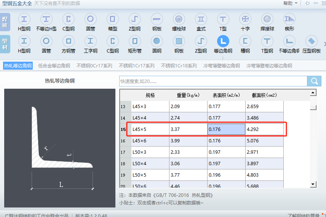
Task: Select cell L45×5
Action: pos(150,129)
